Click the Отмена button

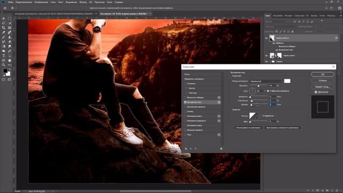coord(323,80)
